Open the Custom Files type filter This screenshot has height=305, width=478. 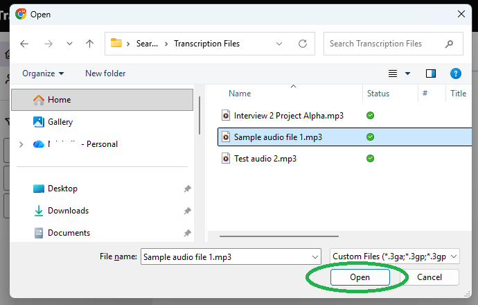click(394, 256)
